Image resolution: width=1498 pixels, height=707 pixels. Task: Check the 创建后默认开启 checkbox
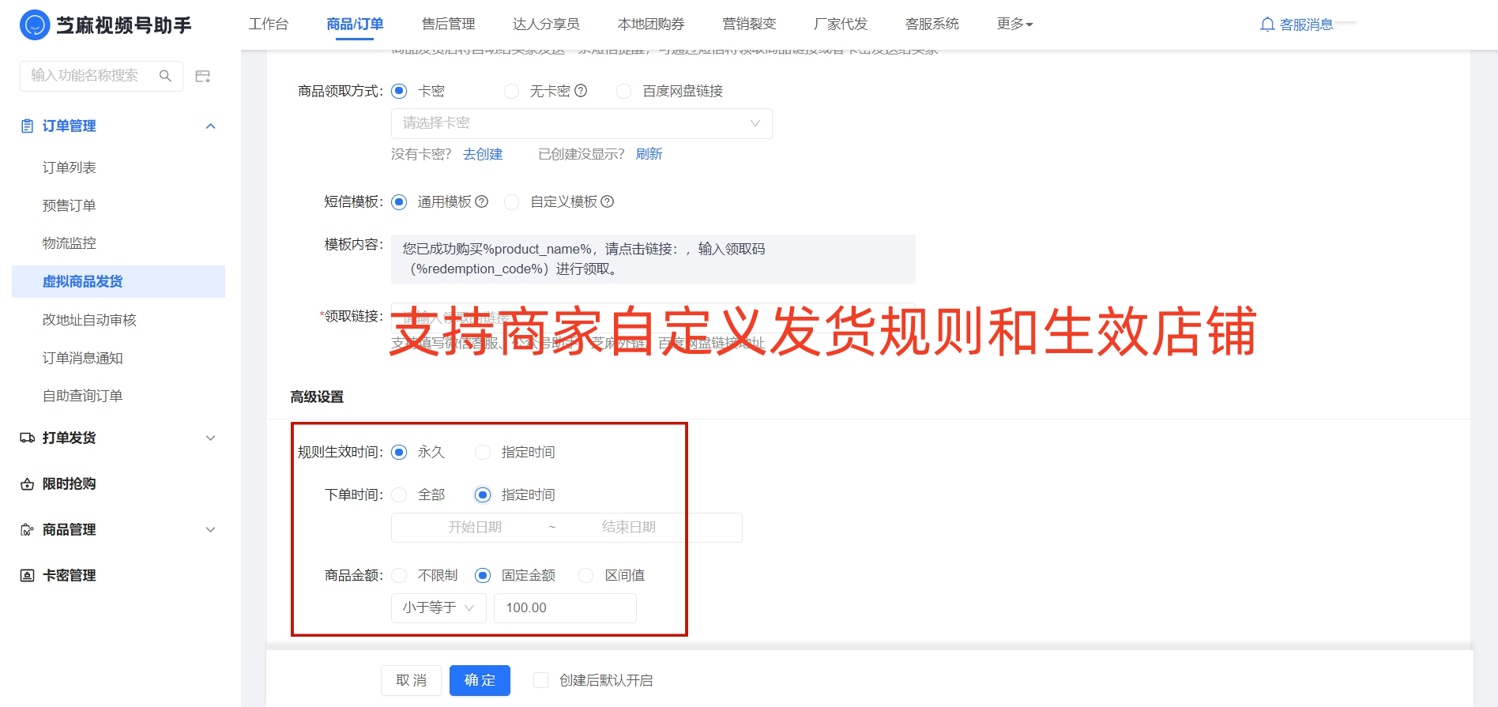click(541, 680)
